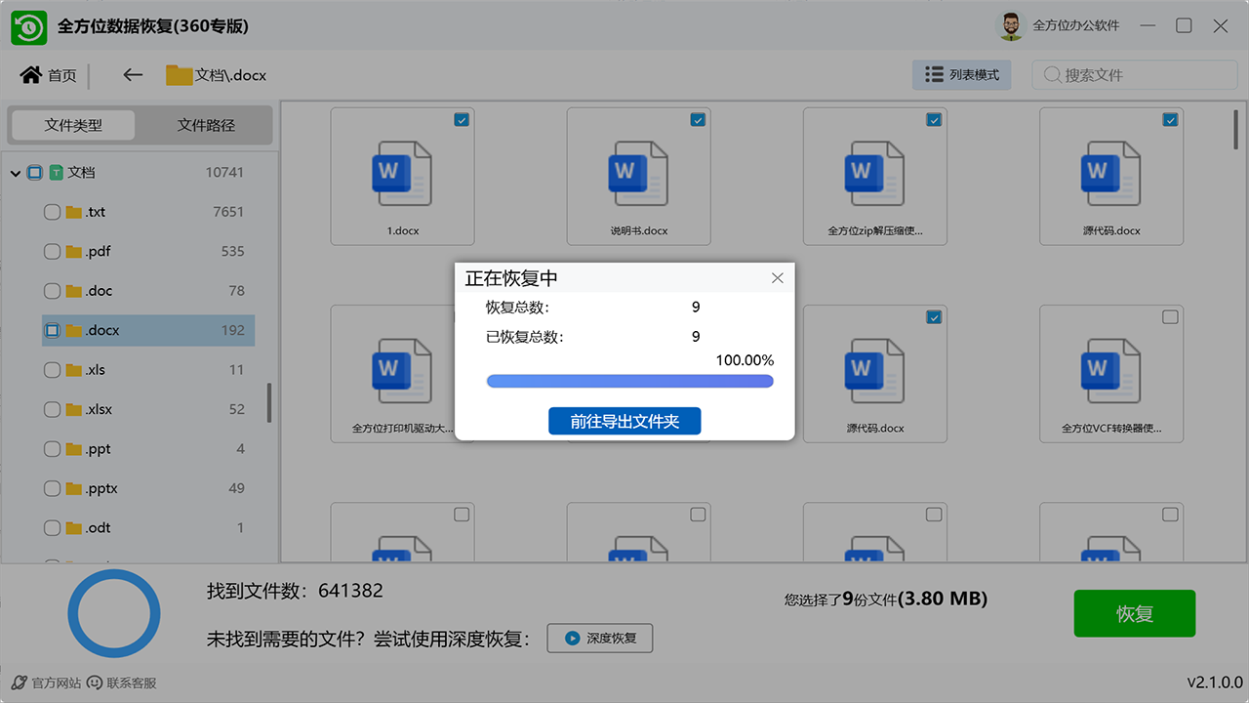Uncheck the checkbox on 1.docx thumbnail
The image size is (1249, 703).
click(461, 119)
